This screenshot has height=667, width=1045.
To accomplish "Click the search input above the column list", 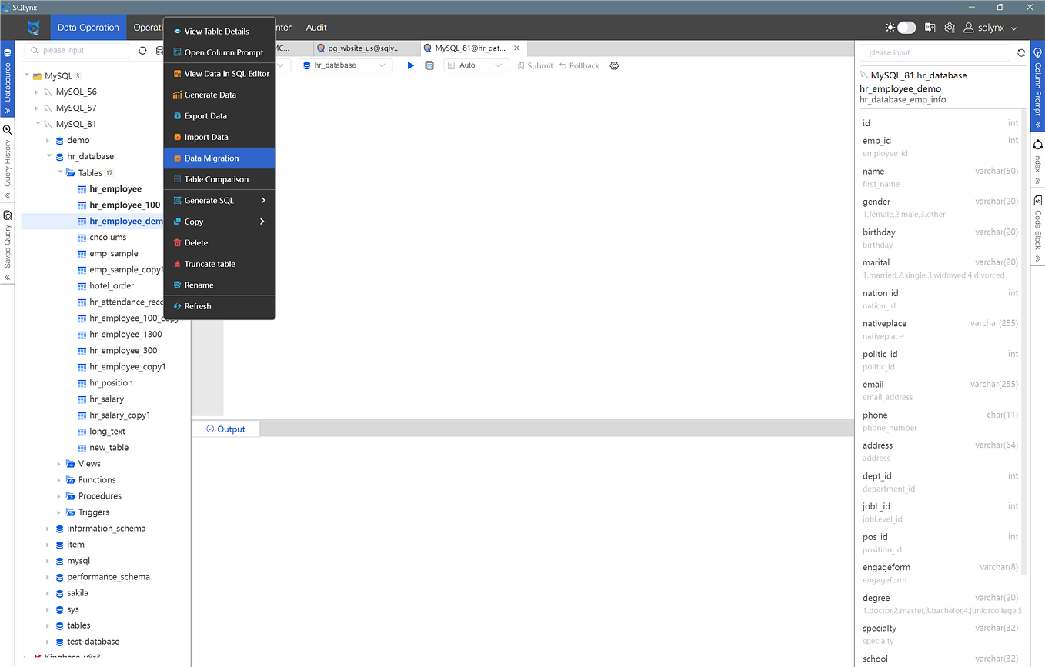I will pos(933,52).
